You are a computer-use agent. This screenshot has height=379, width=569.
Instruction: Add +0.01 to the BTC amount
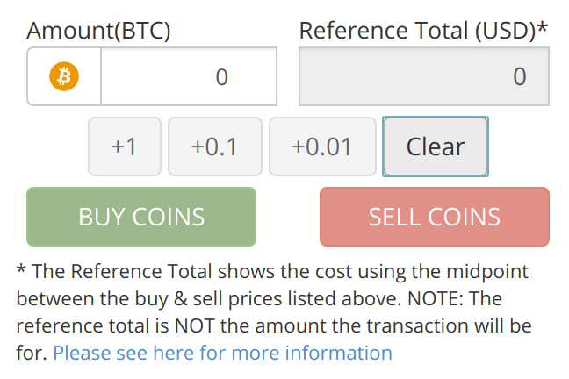click(322, 147)
